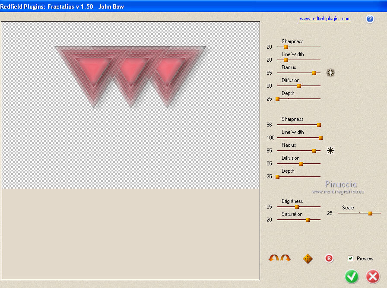Click the red R reset icon

329,258
